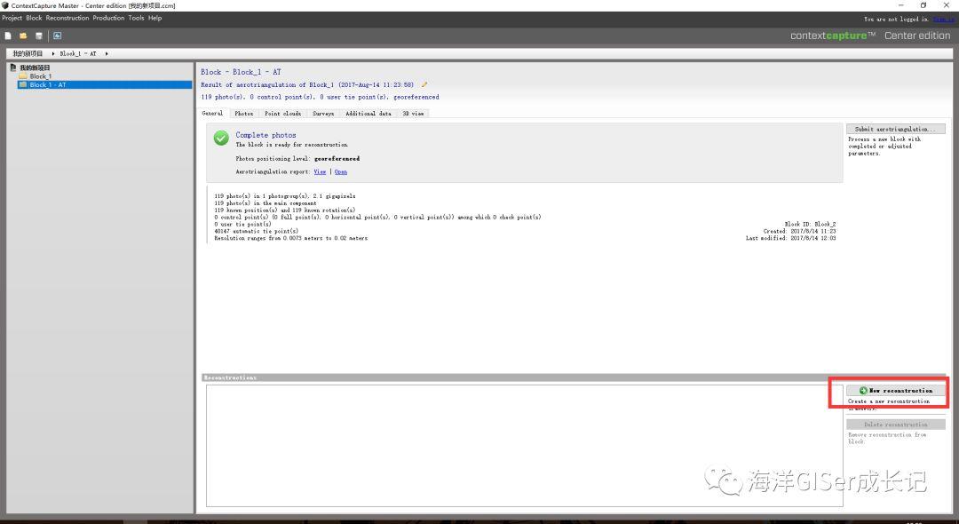Click 我的新项目 in the breadcrumb bar
The height and width of the screenshot is (524, 959).
pyautogui.click(x=28, y=54)
